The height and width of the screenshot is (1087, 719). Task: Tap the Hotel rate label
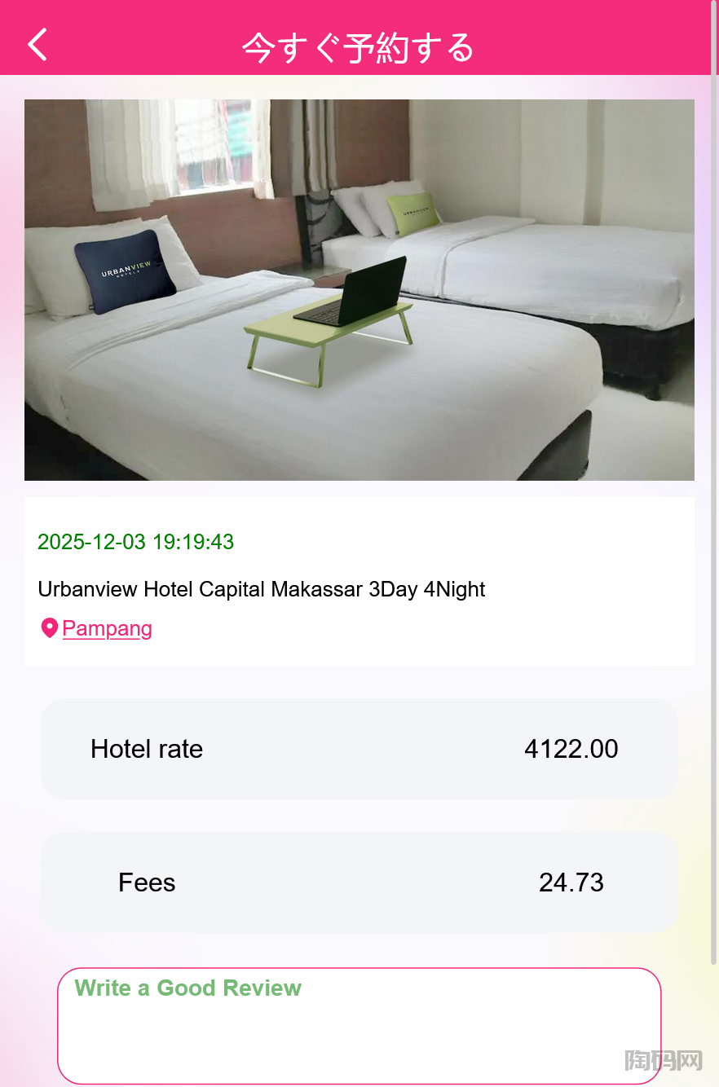[x=147, y=749]
